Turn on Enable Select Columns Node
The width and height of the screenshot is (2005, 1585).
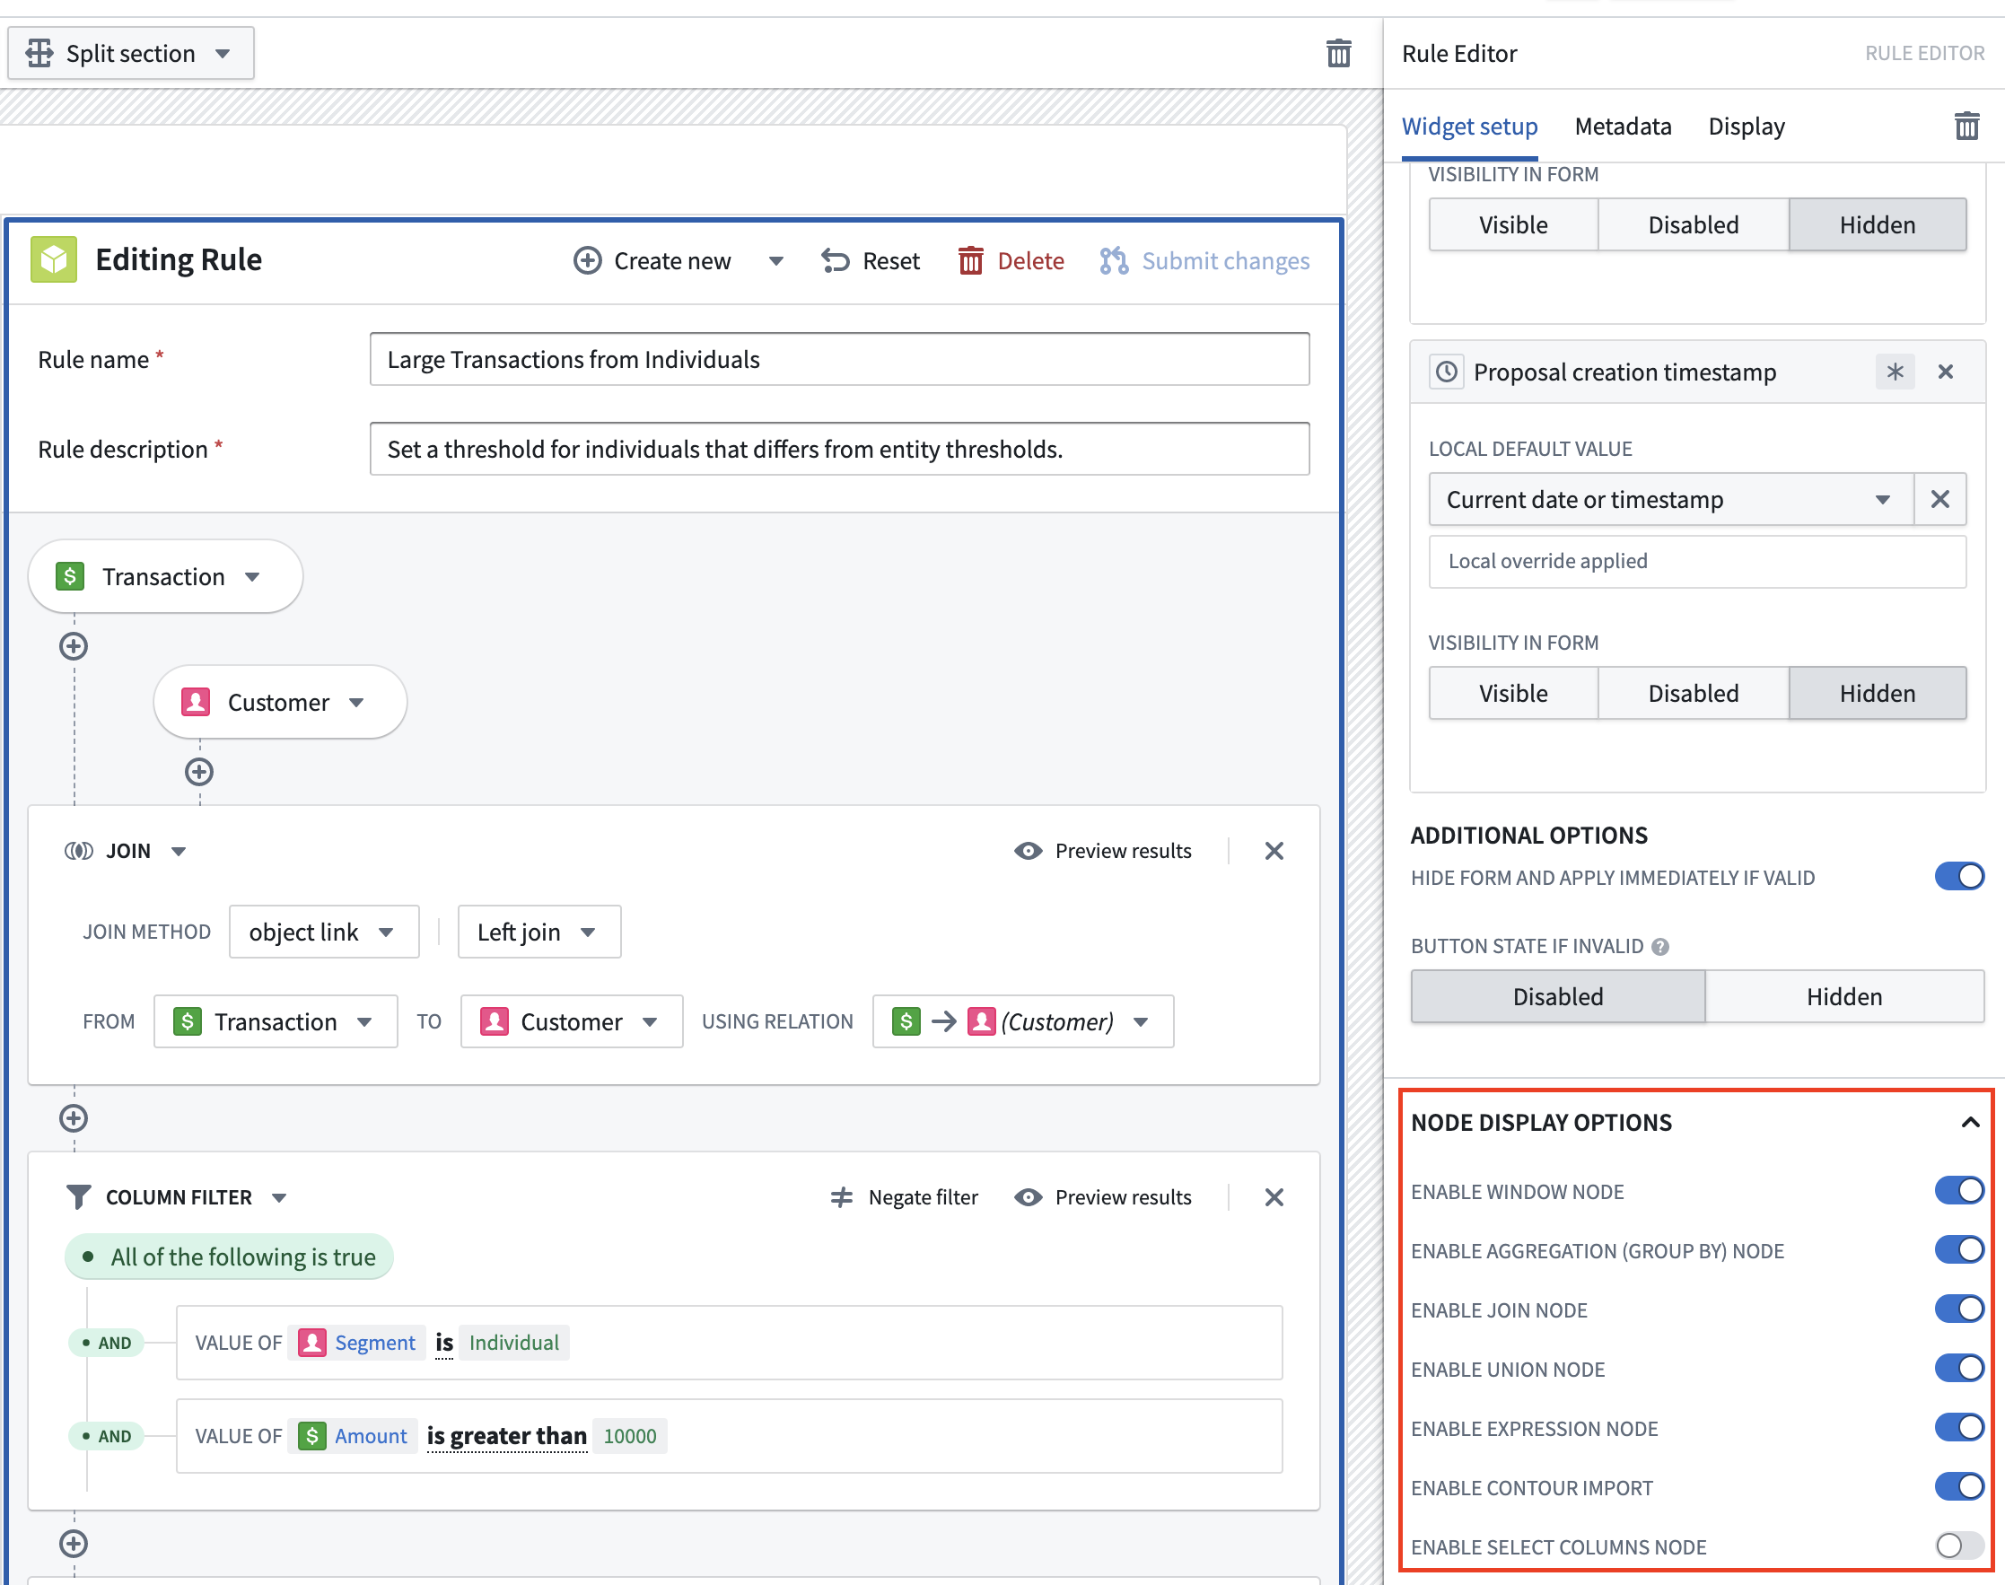1958,1546
